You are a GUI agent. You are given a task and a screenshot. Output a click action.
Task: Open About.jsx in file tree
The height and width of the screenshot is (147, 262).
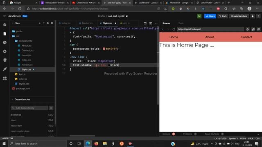25,45
